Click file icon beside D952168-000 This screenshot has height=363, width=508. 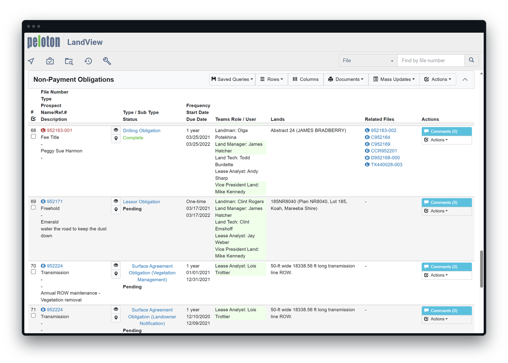tap(367, 158)
